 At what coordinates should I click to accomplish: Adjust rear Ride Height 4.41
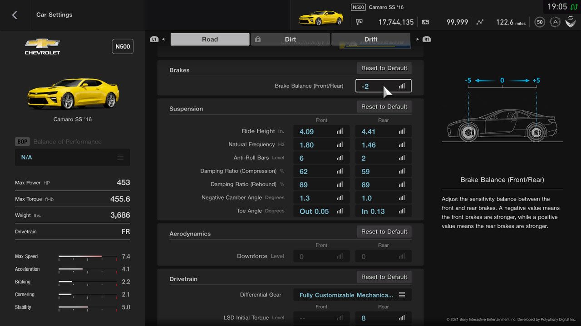384,132
